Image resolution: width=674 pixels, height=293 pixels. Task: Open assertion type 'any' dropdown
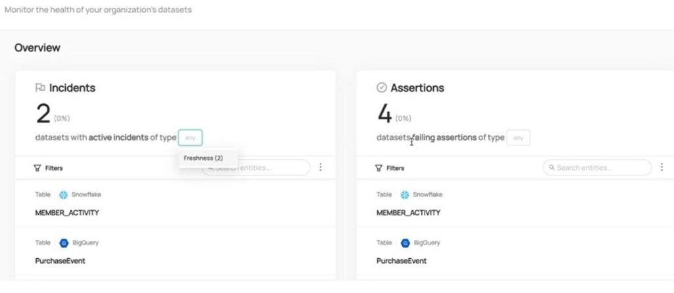(518, 137)
